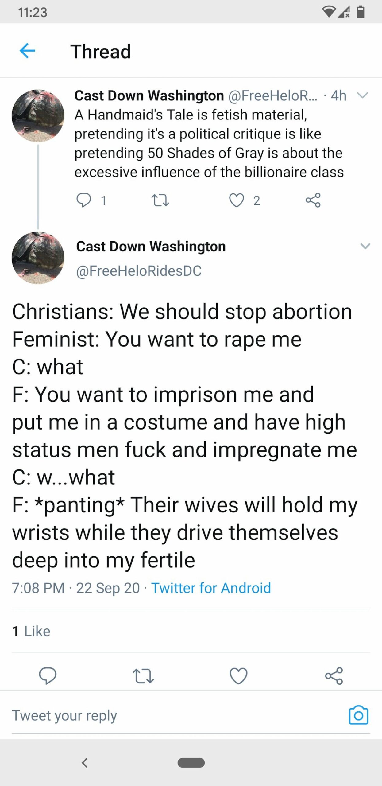The height and width of the screenshot is (786, 382).
Task: Tap the reply bubble on the first tweet
Action: [83, 200]
